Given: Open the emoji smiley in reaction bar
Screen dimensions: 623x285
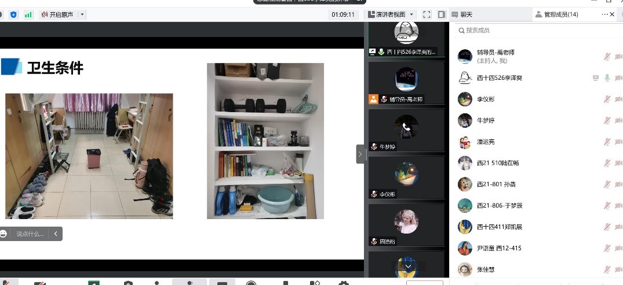Looking at the screenshot, I should [x=3, y=234].
